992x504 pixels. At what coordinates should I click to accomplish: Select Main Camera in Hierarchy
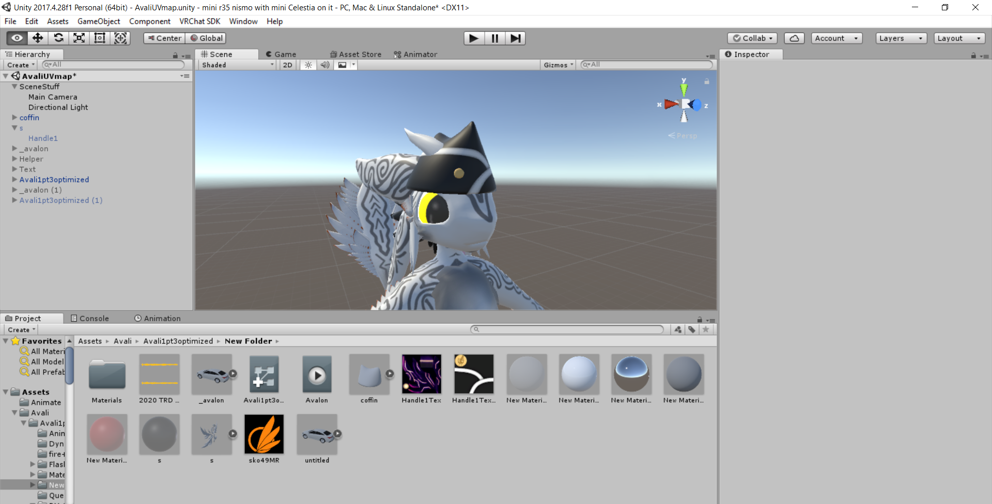click(53, 97)
